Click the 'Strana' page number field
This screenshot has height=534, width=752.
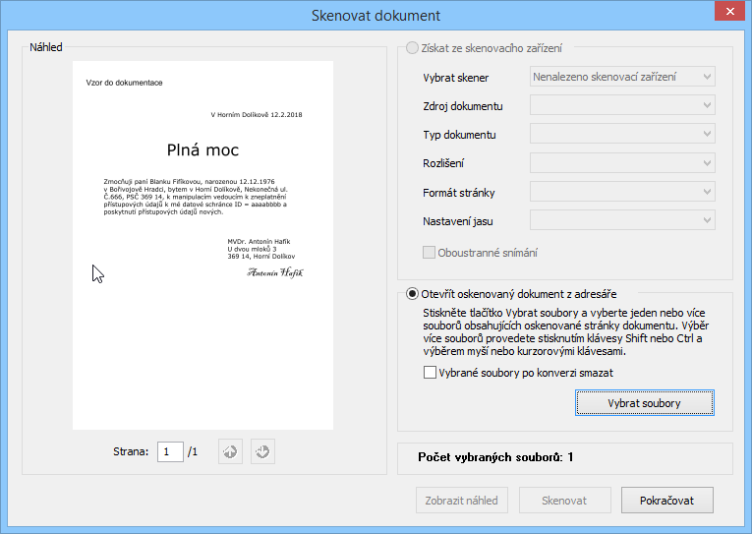[x=170, y=451]
